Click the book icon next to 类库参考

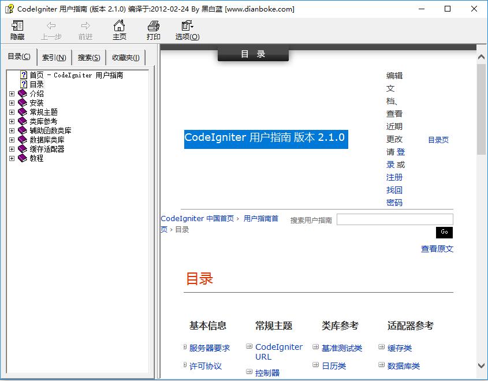pyautogui.click(x=21, y=121)
